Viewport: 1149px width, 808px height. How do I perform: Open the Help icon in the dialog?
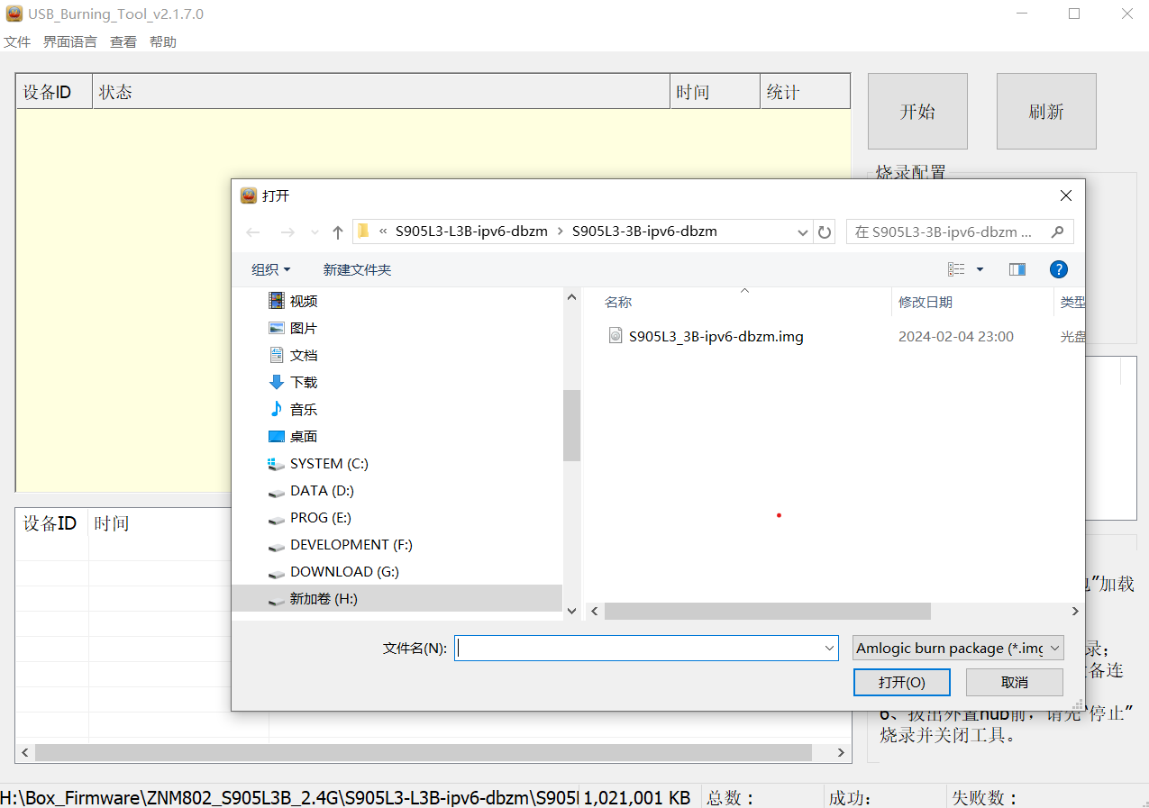pos(1058,268)
